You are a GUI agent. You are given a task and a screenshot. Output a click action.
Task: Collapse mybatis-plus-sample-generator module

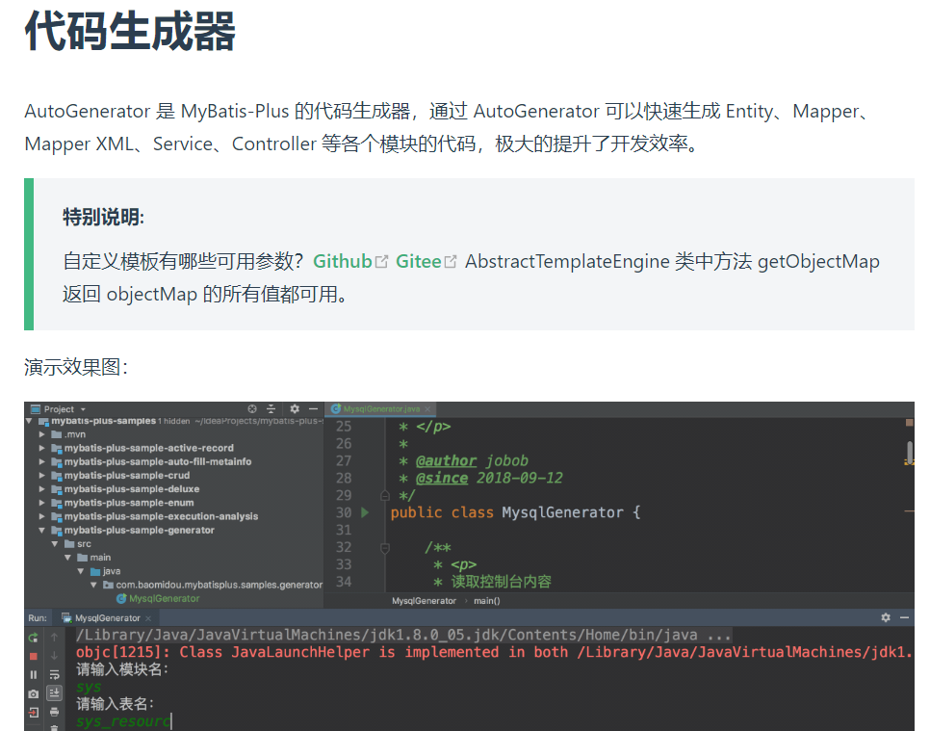(42, 530)
